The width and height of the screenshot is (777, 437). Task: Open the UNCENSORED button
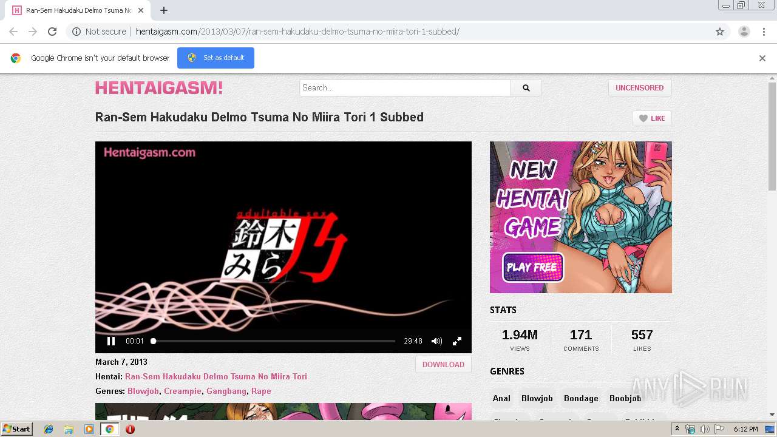pyautogui.click(x=640, y=88)
